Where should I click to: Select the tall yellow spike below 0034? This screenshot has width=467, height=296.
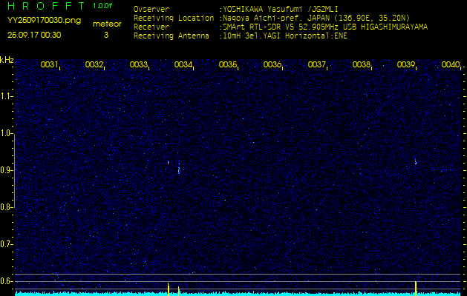pyautogui.click(x=169, y=287)
